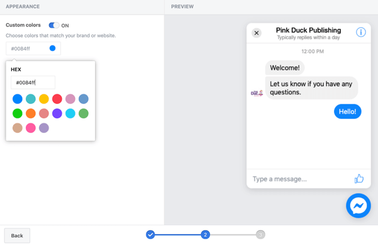
Task: Open the chat info icon
Action: click(360, 32)
